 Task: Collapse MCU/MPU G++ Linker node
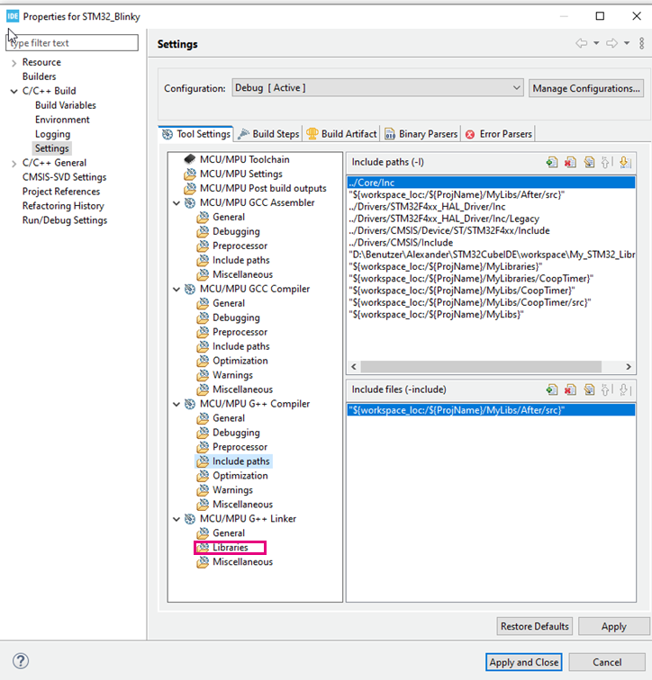tap(177, 519)
